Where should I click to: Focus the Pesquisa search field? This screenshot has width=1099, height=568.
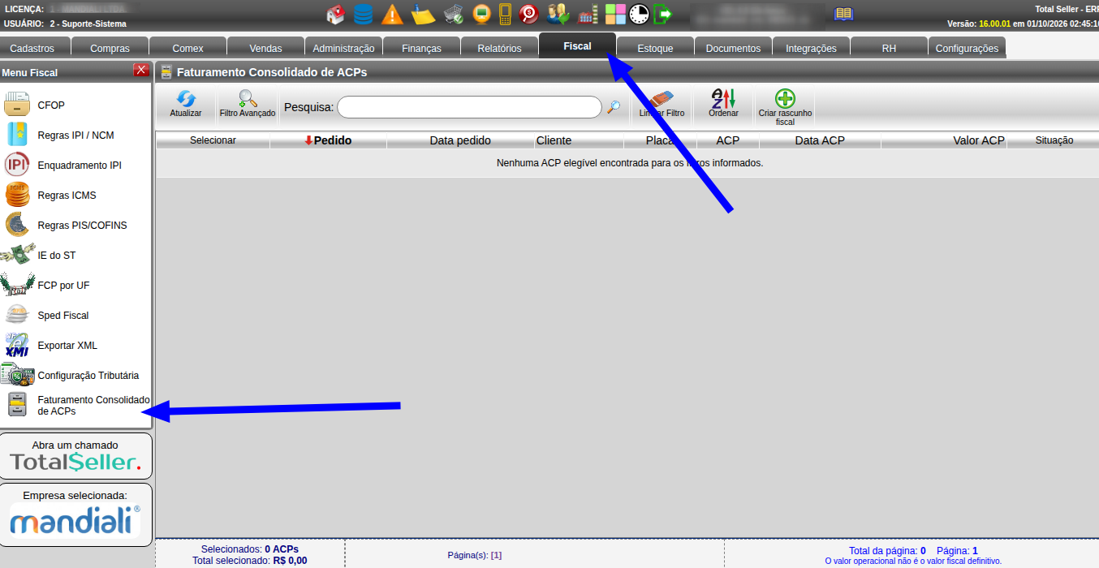click(469, 107)
